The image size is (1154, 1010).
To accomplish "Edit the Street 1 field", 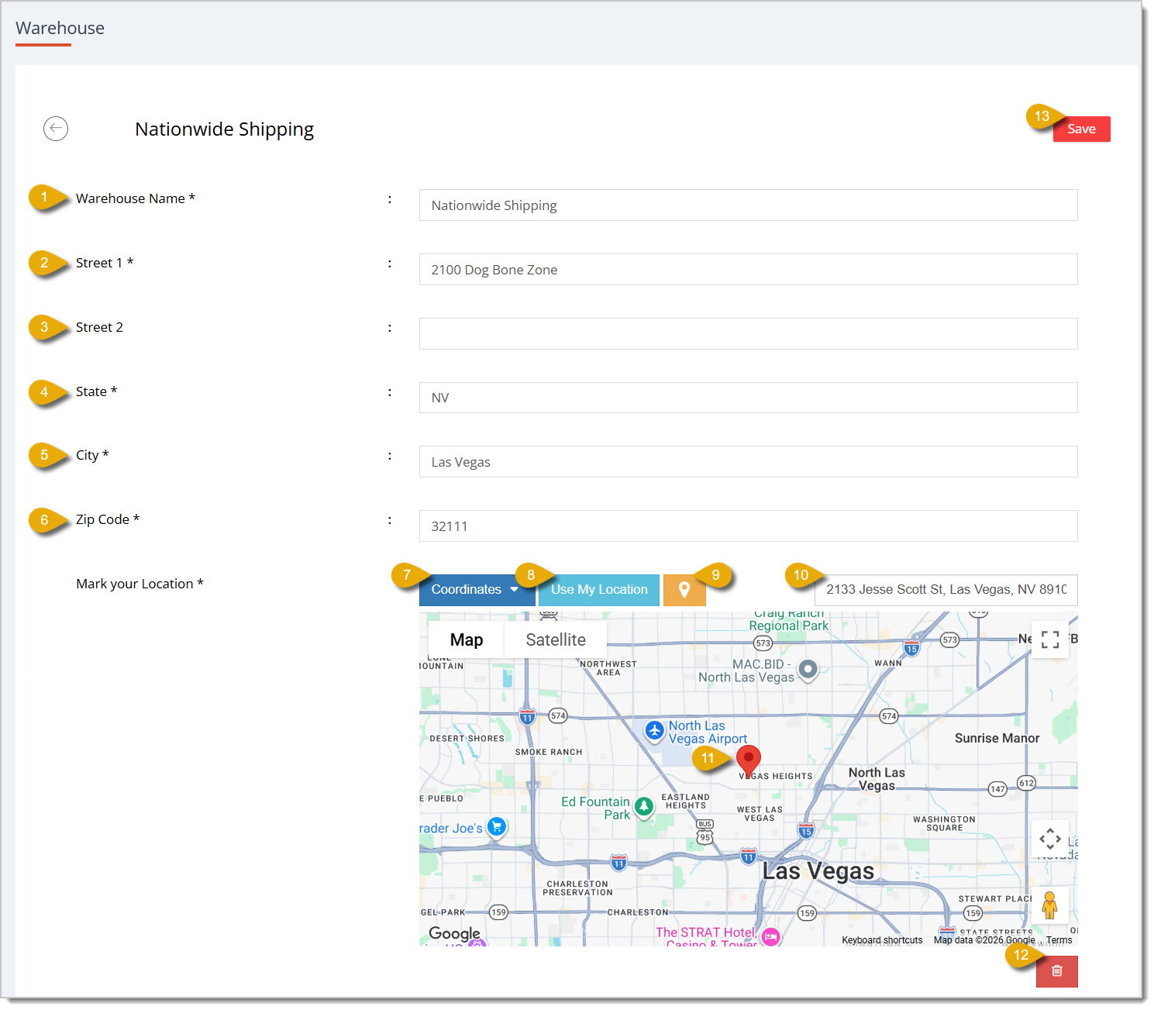I will [x=748, y=270].
